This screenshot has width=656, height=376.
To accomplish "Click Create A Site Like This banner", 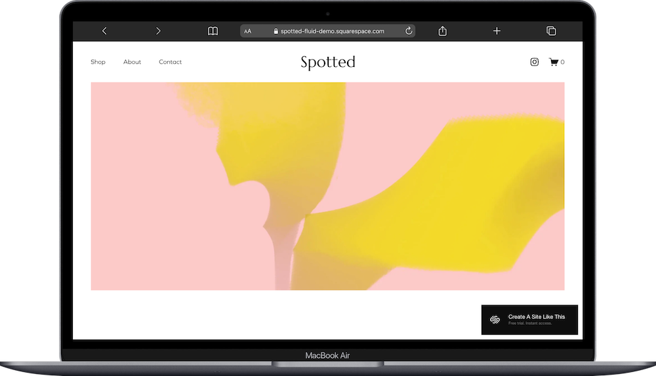I will 529,320.
